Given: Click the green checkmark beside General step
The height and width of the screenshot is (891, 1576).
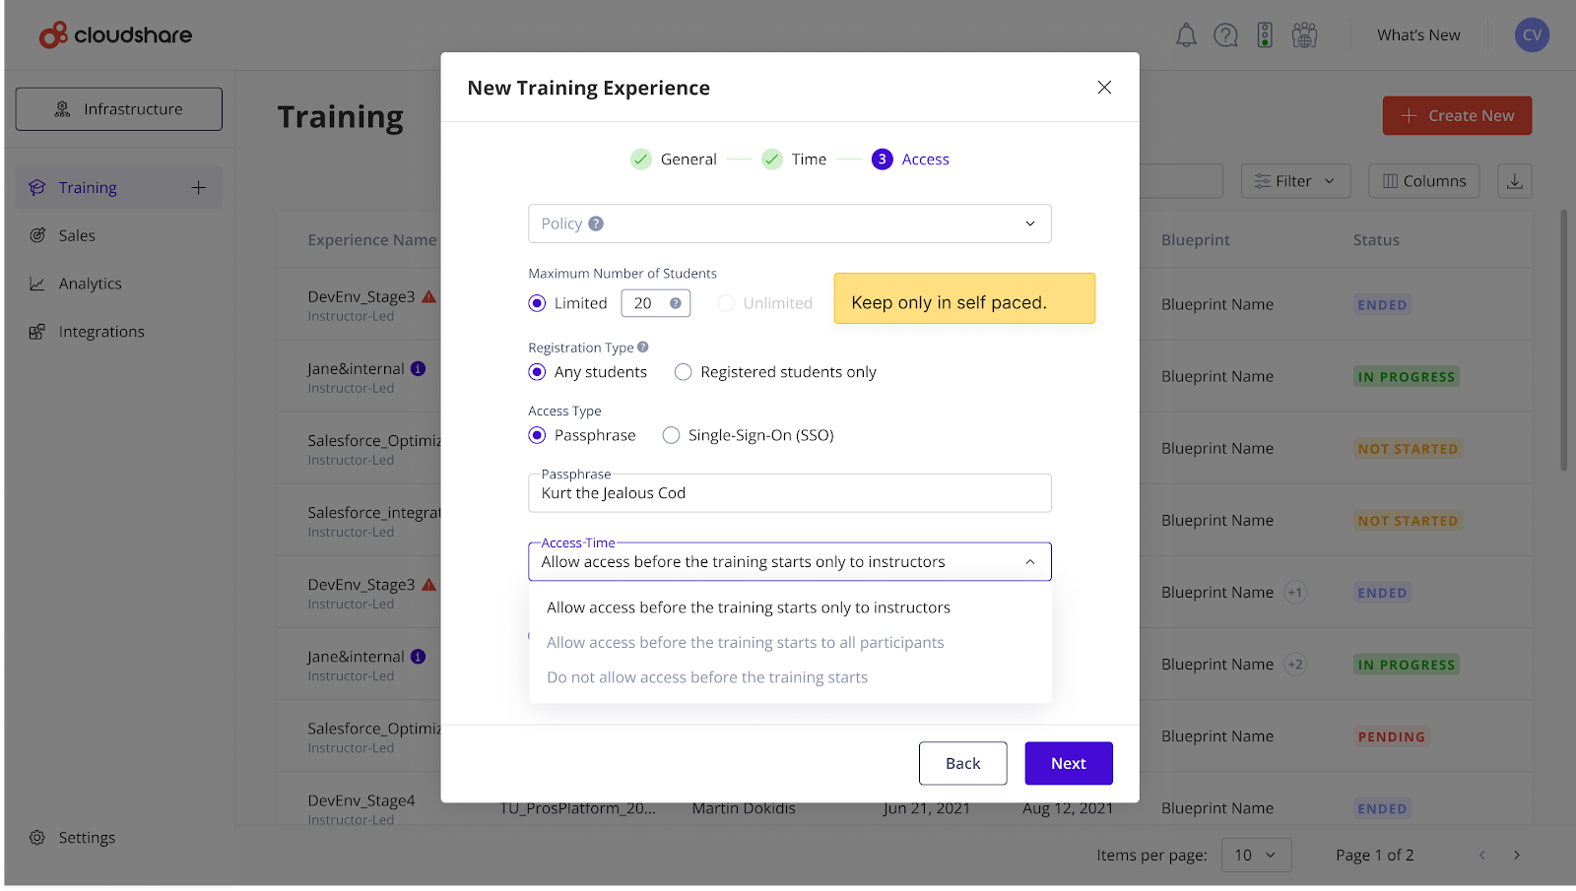Looking at the screenshot, I should (641, 159).
